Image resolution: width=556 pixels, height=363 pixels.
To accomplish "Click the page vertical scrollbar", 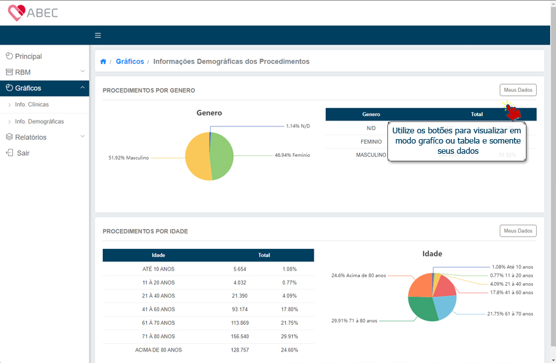I will [553, 177].
